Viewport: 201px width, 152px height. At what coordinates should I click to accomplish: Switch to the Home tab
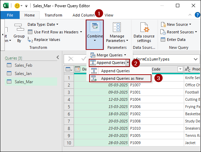pyautogui.click(x=30, y=15)
